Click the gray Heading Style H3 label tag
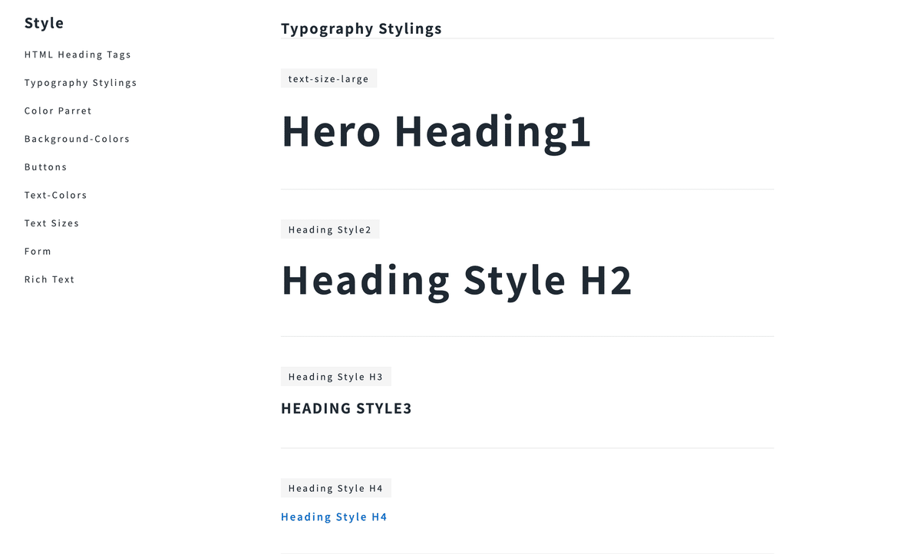 click(x=335, y=377)
